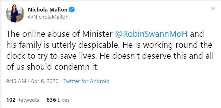Click the Twitter for Android source link
Image resolution: width=221 pixels, height=108 pixels.
86,81
